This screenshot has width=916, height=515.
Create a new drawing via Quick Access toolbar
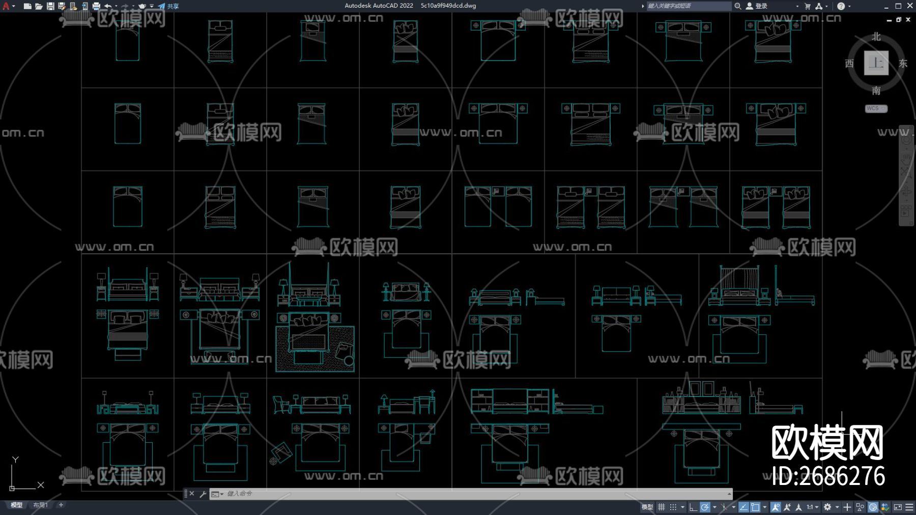[27, 6]
